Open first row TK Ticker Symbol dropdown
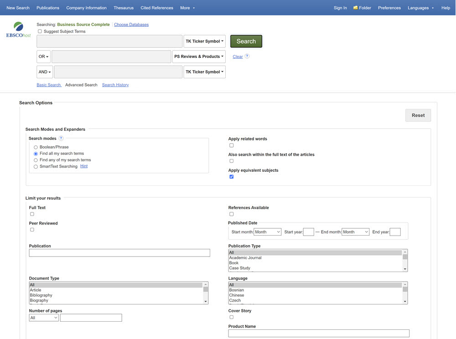Screen dimensions: 456x339 [x=204, y=41]
